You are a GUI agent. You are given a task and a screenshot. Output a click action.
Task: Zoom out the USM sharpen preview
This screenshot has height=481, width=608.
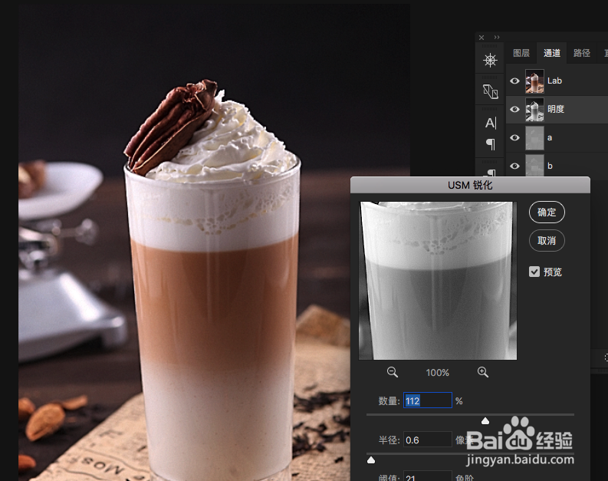coord(392,372)
